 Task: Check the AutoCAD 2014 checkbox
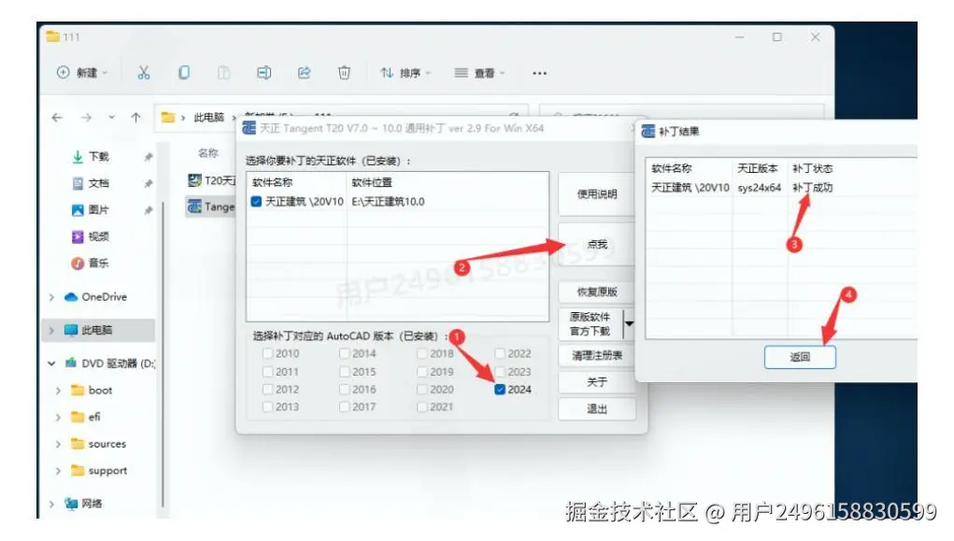[x=345, y=353]
